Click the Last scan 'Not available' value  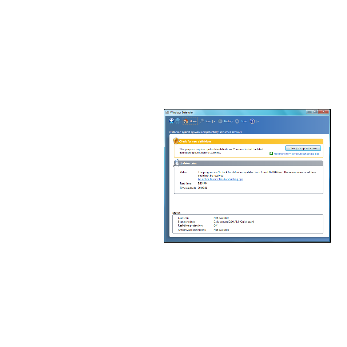[x=221, y=218]
